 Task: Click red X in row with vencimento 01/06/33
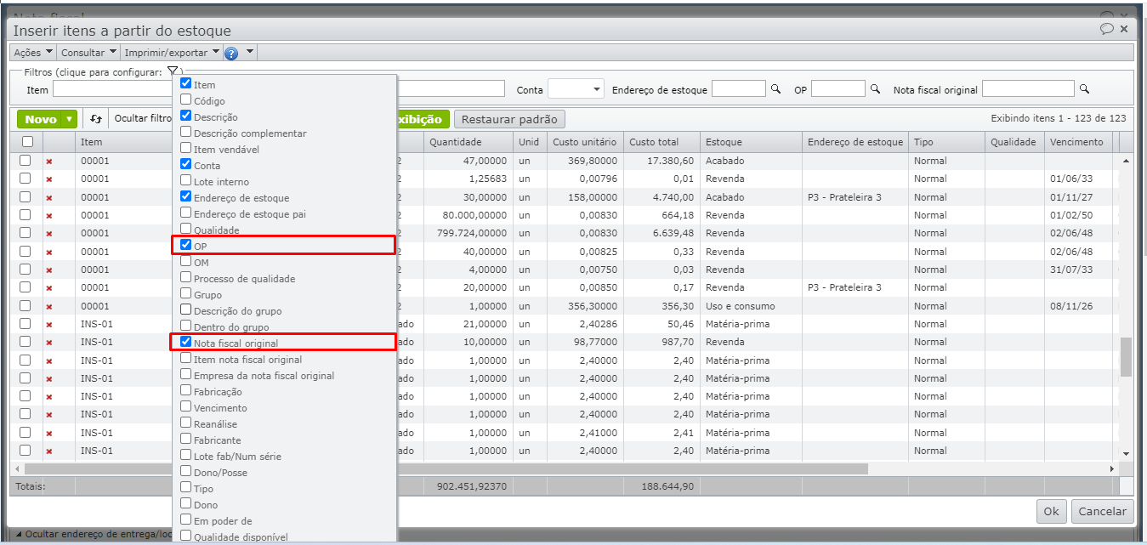coord(49,179)
